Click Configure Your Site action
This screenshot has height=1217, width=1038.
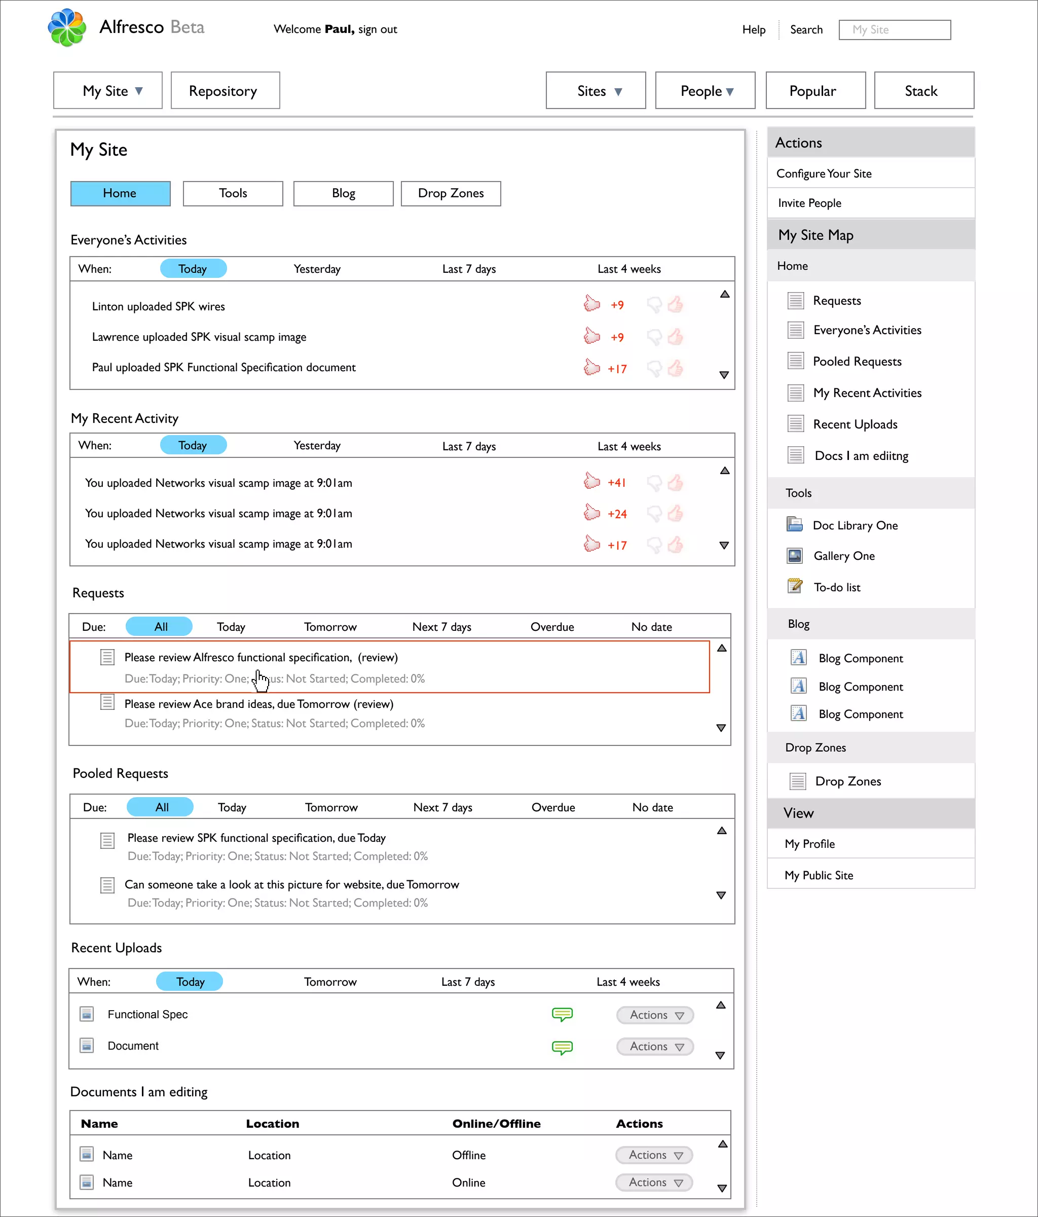point(871,173)
